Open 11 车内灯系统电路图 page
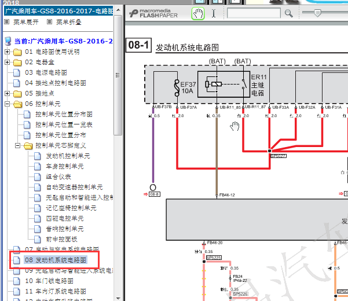The width and height of the screenshot is (348, 301). 56,292
